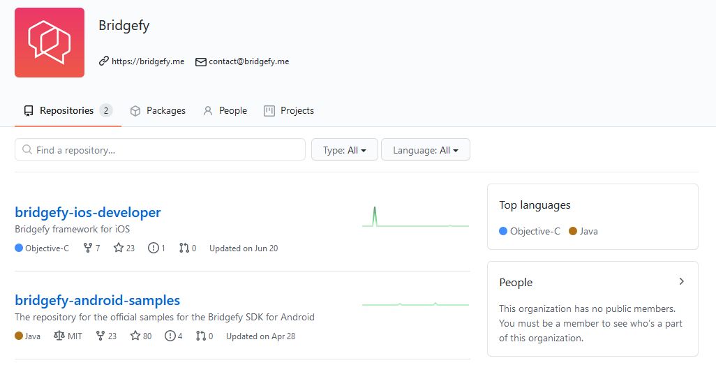Click the star icon for bridgefy-ios-developer
Screen dimensions: 716x372
[x=119, y=248]
